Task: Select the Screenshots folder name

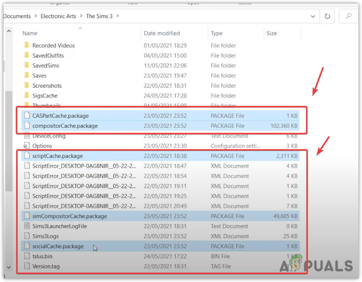Action: 47,85
